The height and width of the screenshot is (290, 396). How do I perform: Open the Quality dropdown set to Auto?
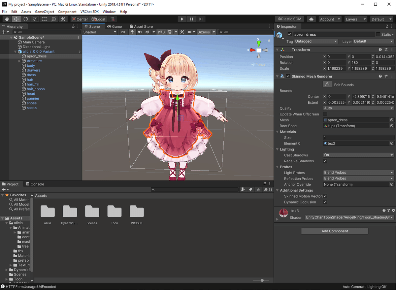click(x=359, y=108)
